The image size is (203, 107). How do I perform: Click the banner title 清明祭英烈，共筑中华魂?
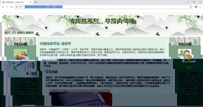[103, 21]
